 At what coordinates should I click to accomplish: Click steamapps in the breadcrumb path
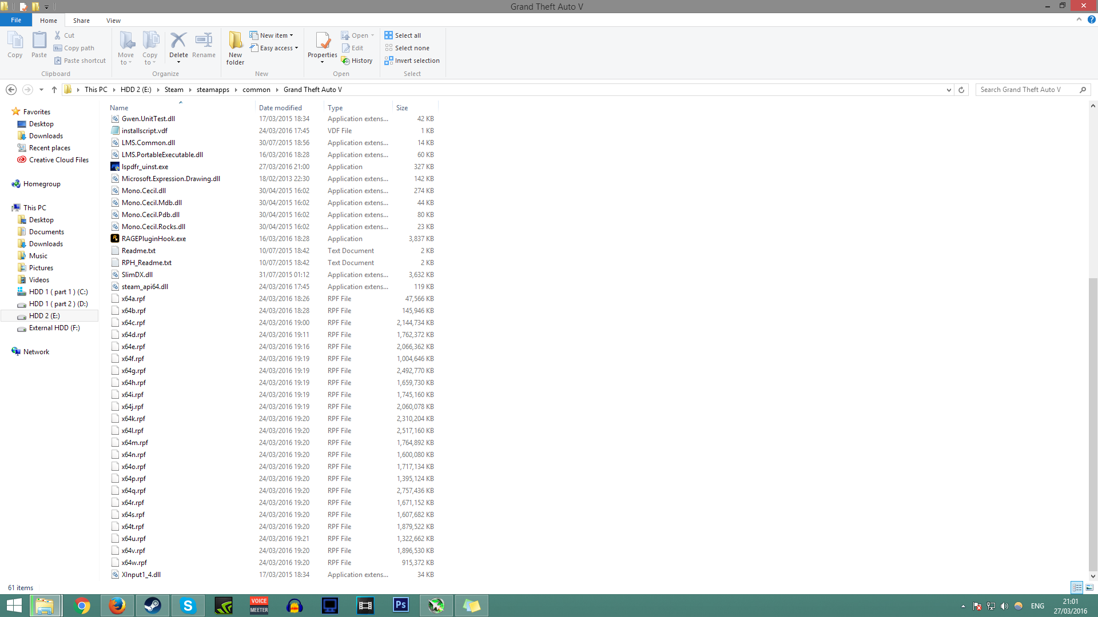pos(213,90)
